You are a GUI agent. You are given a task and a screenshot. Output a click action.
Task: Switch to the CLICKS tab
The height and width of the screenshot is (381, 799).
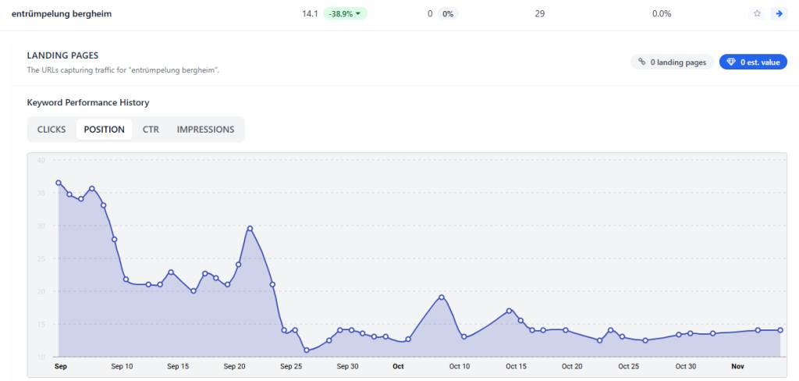[51, 130]
